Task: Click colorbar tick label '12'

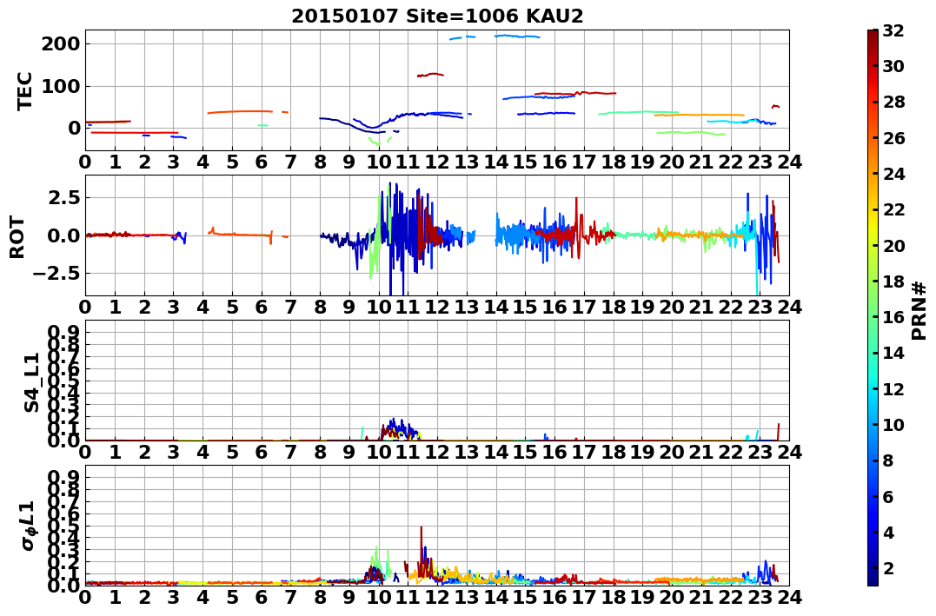Action: click(893, 388)
